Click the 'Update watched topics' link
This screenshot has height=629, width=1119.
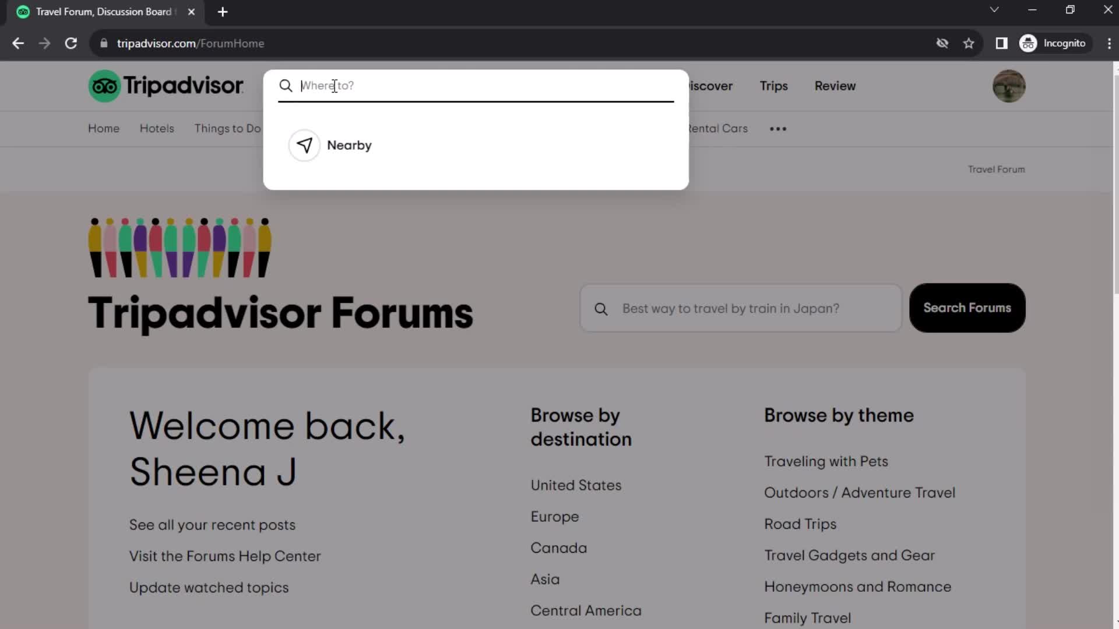(209, 588)
